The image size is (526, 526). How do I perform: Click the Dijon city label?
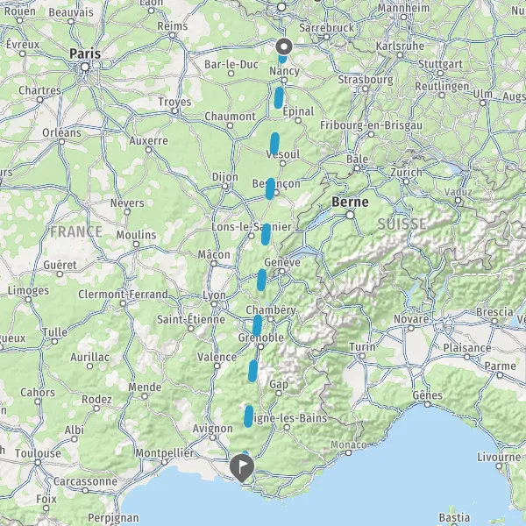(225, 177)
